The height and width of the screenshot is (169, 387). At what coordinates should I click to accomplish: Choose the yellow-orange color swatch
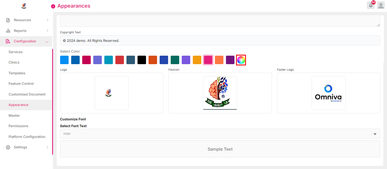[197, 60]
